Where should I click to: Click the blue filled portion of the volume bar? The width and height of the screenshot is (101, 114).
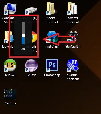pyautogui.click(x=23, y=40)
